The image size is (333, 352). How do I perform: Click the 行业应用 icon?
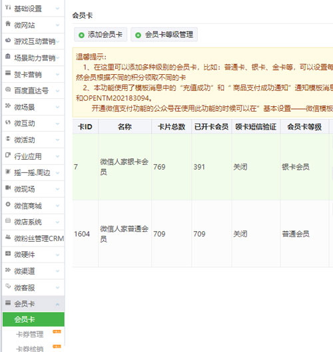tap(8, 155)
